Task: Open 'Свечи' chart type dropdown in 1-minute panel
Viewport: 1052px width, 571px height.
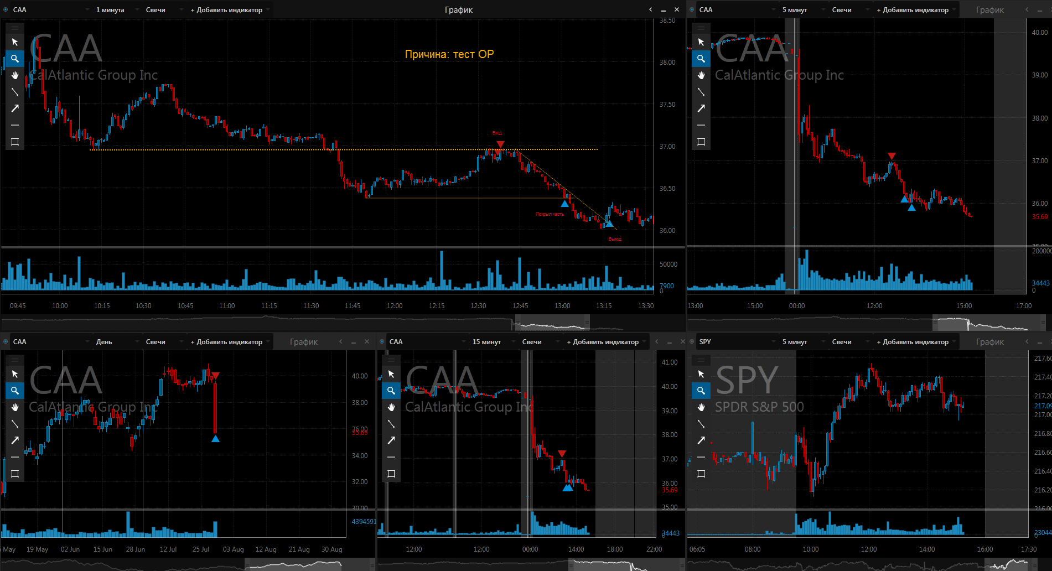Action: 164,10
